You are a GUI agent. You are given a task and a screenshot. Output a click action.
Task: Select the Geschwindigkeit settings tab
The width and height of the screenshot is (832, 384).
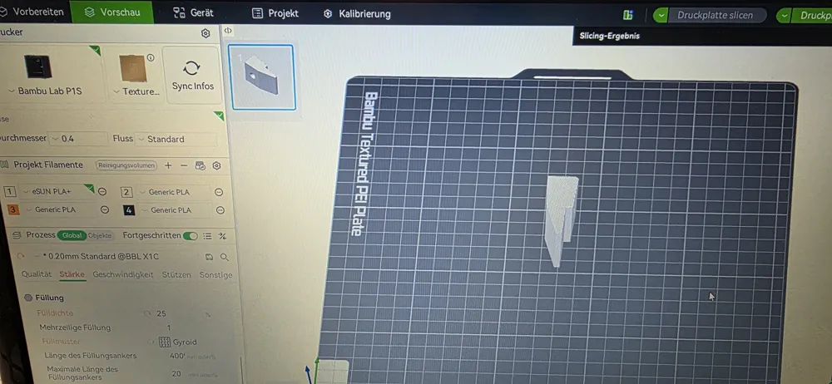[123, 274]
